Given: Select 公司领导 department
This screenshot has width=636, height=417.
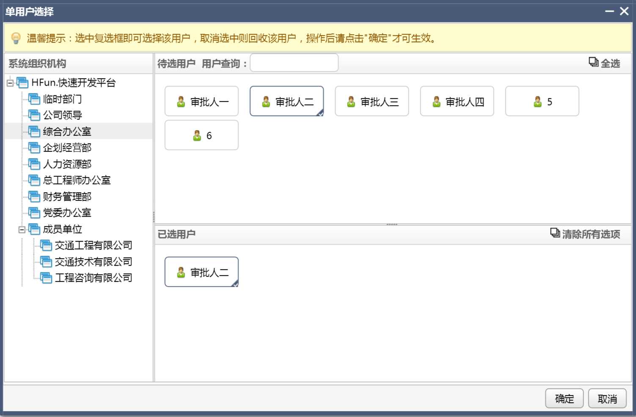Looking at the screenshot, I should (62, 115).
